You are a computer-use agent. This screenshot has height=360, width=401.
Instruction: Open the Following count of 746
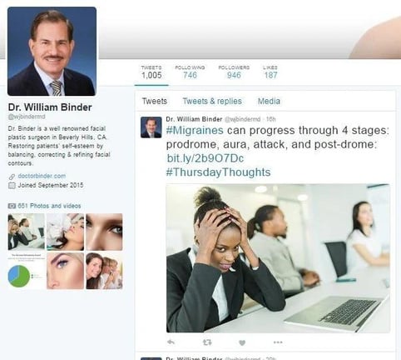(x=190, y=72)
